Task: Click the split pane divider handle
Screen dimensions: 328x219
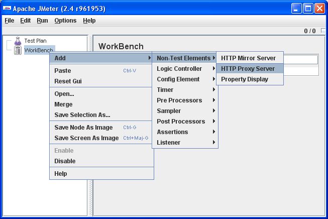Action: coord(91,126)
